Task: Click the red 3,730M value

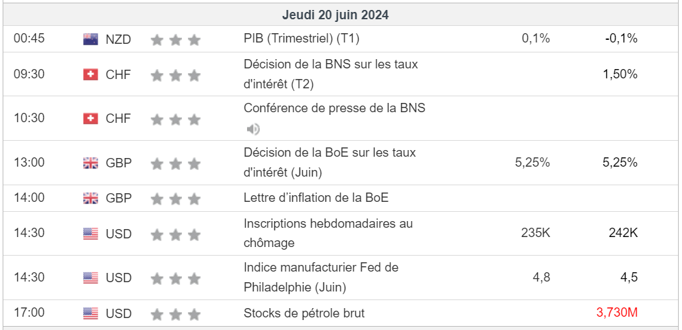Action: tap(617, 313)
